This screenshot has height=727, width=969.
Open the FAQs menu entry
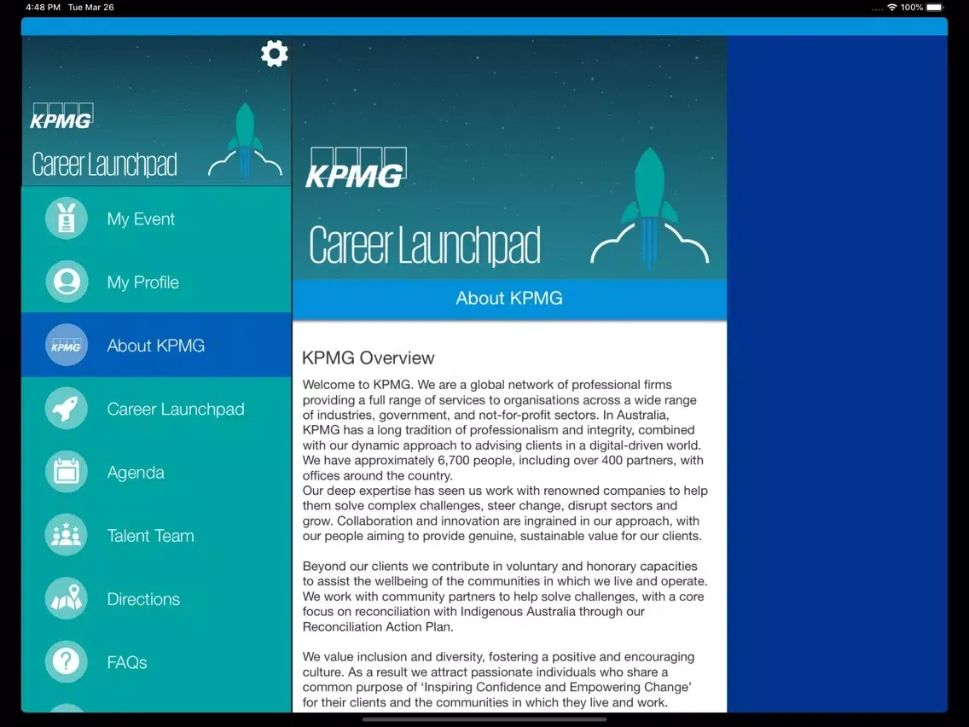(x=156, y=661)
